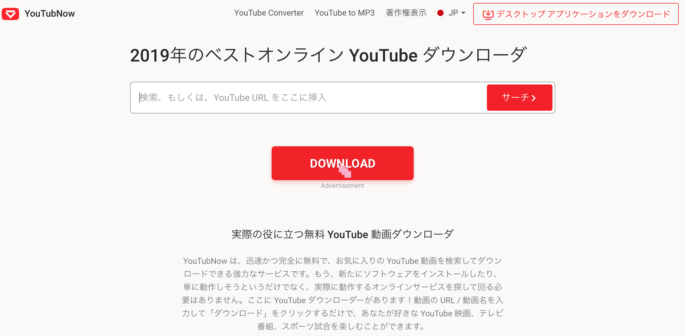The width and height of the screenshot is (685, 336).
Task: Click the arrow chevron on サーチ button
Action: coord(534,98)
